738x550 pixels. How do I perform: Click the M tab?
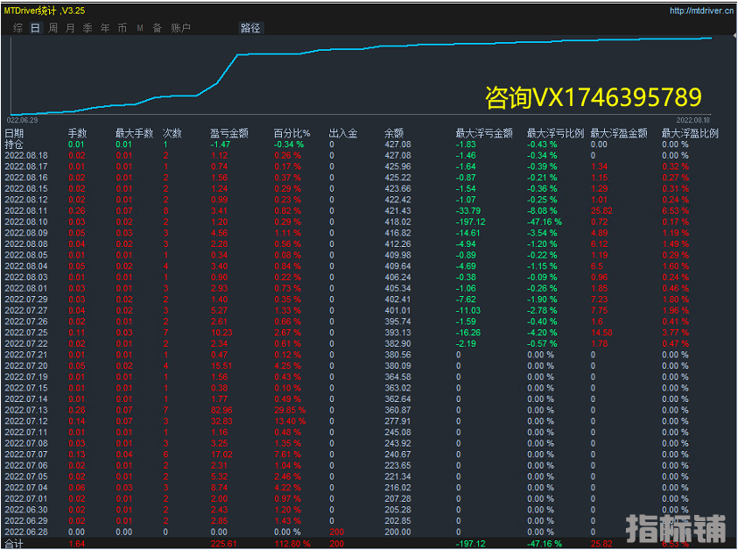(x=140, y=28)
